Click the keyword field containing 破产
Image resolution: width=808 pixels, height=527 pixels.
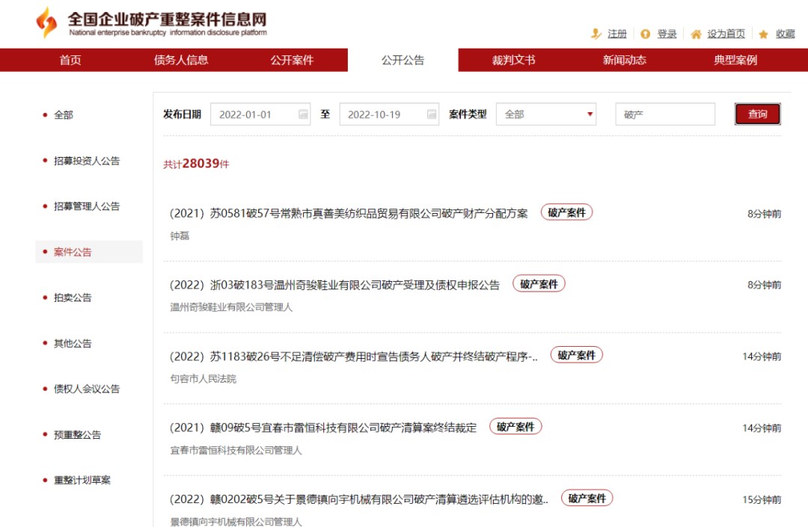(x=665, y=114)
